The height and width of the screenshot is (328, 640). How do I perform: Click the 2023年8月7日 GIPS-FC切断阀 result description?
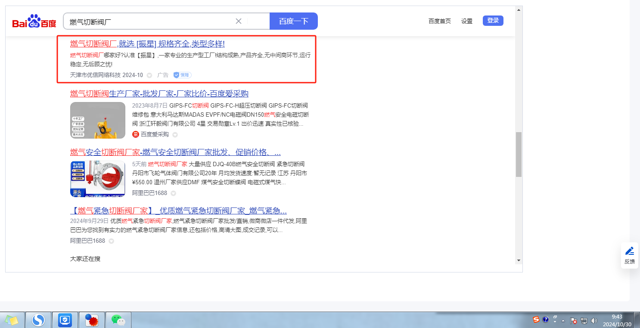(221, 115)
